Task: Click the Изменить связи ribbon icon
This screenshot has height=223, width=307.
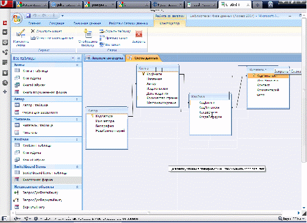Action: click(21, 34)
